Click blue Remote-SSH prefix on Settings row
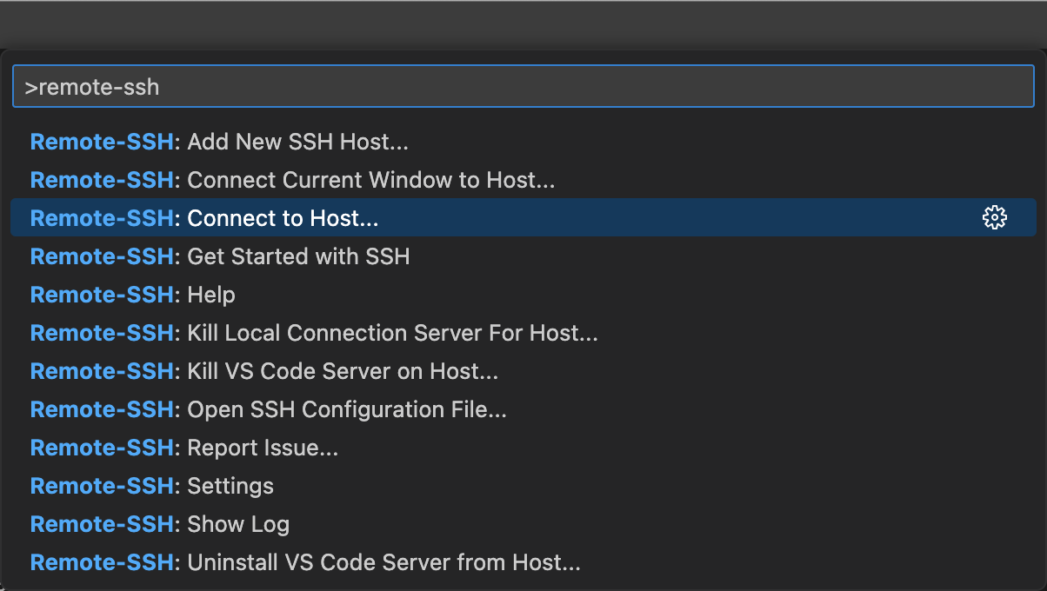Image resolution: width=1047 pixels, height=591 pixels. pyautogui.click(x=102, y=486)
